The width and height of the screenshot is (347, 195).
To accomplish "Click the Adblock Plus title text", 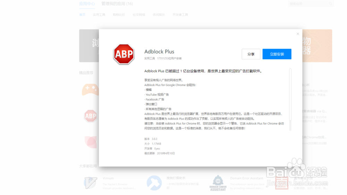I will tap(159, 52).
